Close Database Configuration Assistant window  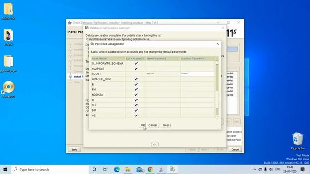click(x=223, y=28)
